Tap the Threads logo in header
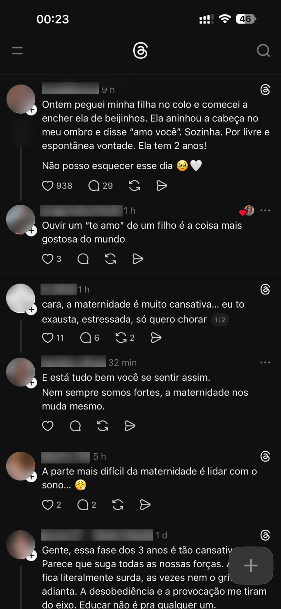 pos(140,51)
